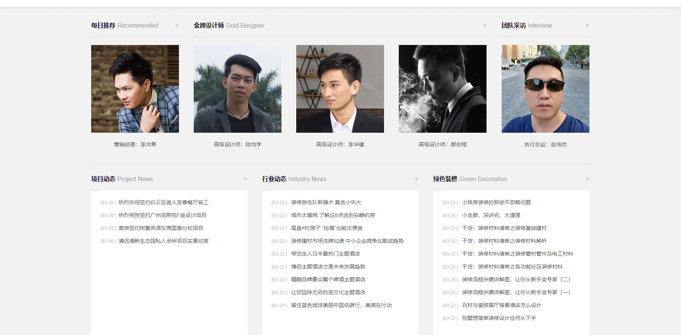Click the plus icon beside Recommended heading
The width and height of the screenshot is (681, 335).
[177, 25]
